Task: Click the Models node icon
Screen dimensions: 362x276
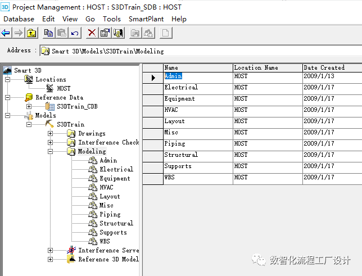Action: tap(29, 115)
